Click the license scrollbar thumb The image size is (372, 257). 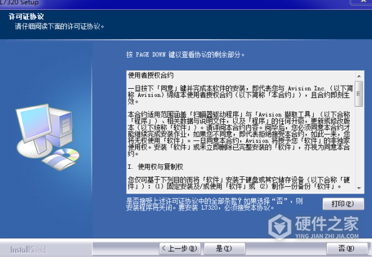tap(359, 94)
